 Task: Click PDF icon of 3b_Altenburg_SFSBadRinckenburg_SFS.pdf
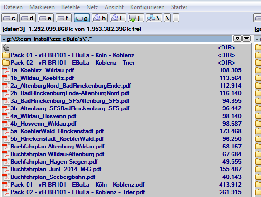tap(6, 108)
